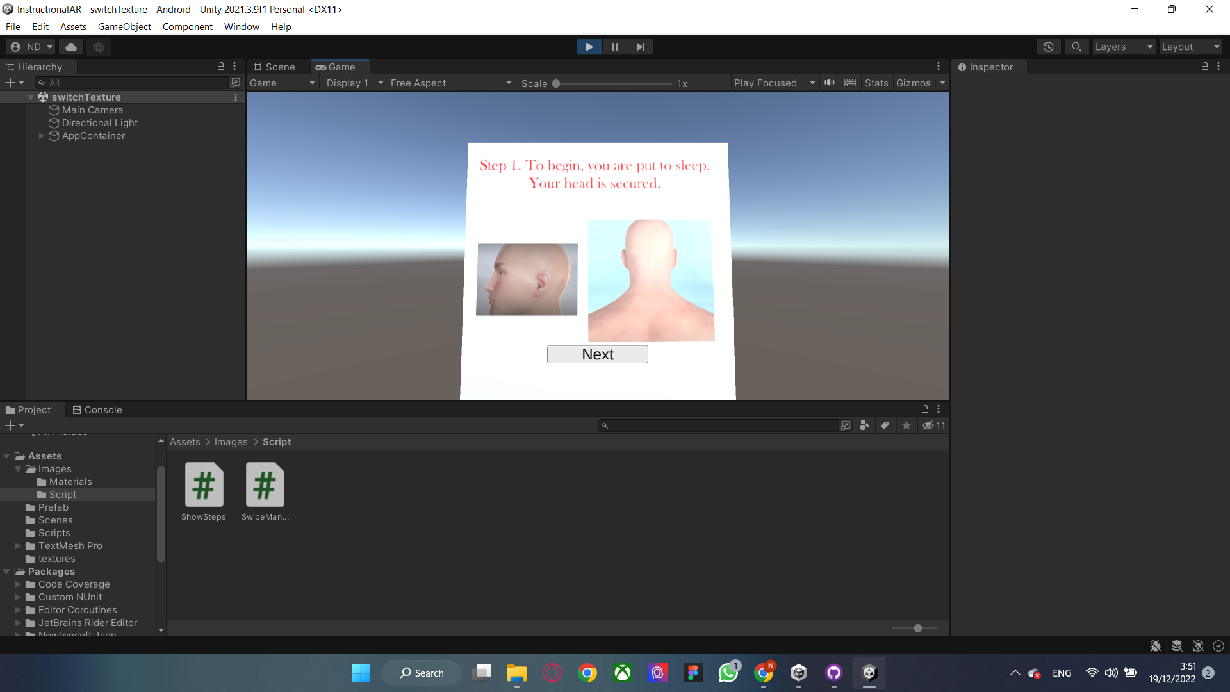This screenshot has width=1230, height=692.
Task: Switch to the Console tab
Action: click(x=97, y=410)
